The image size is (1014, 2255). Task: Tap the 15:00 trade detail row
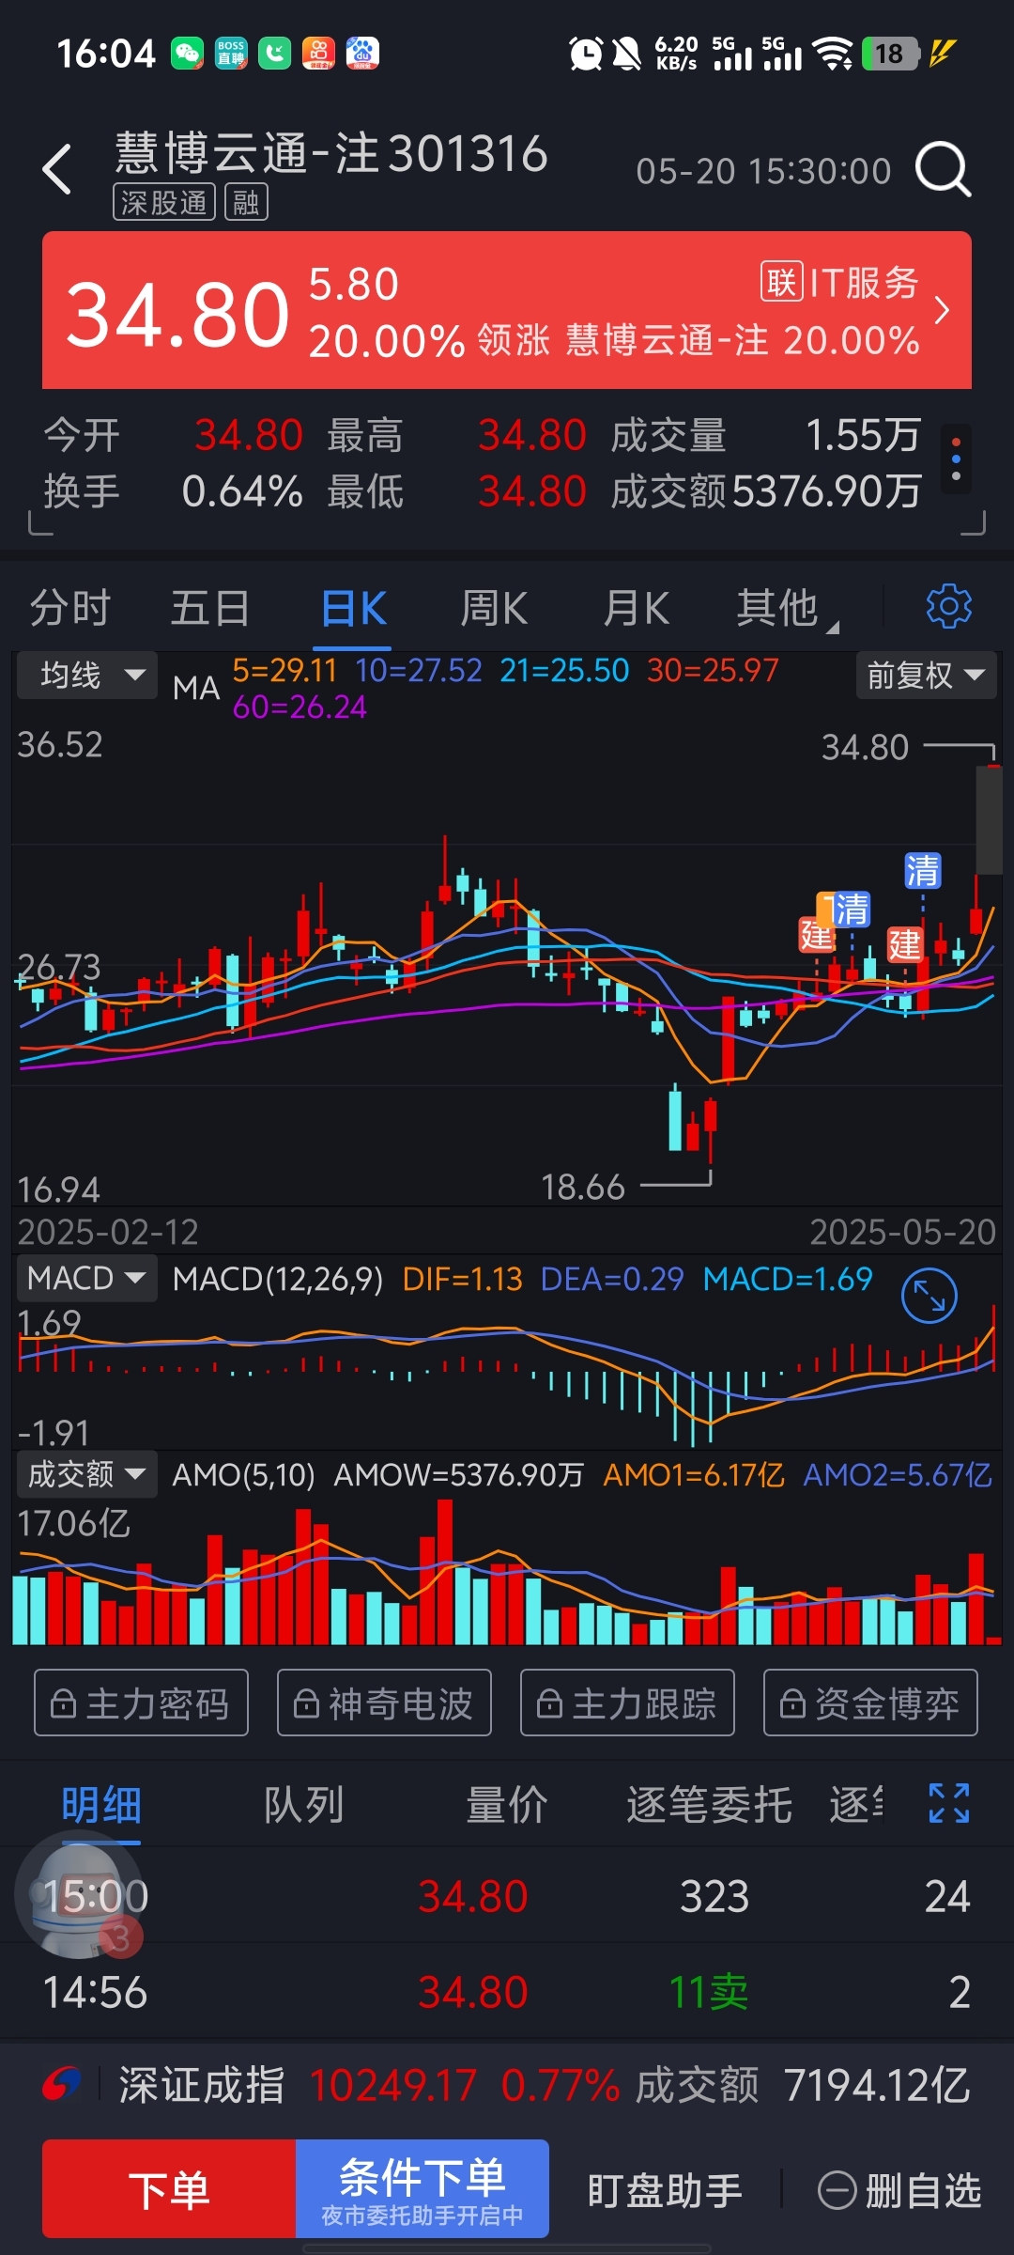point(507,1896)
